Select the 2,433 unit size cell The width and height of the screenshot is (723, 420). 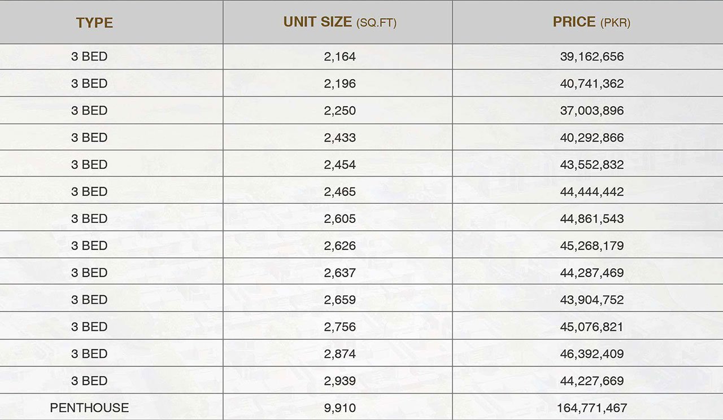339,138
